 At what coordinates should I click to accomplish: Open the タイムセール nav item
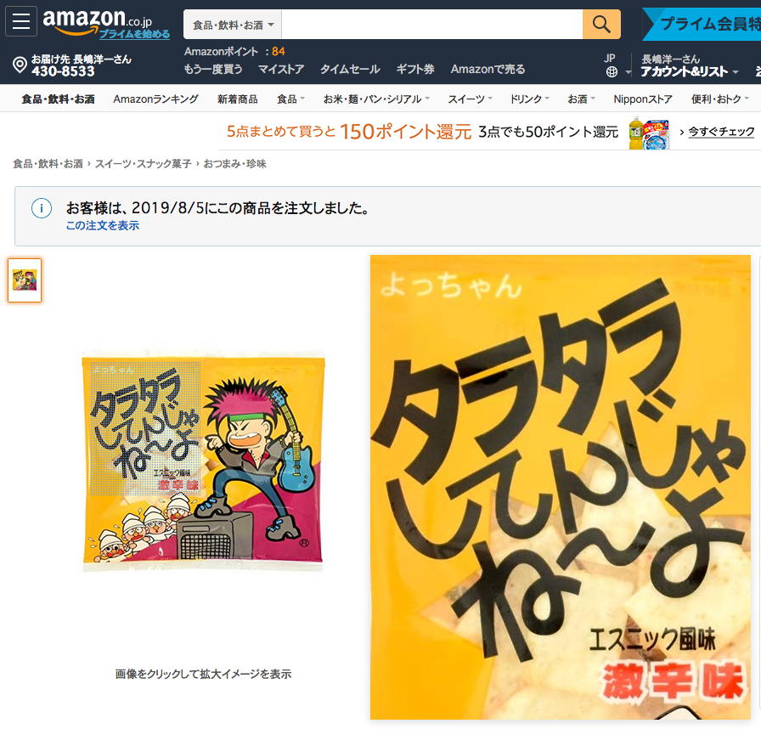point(349,70)
